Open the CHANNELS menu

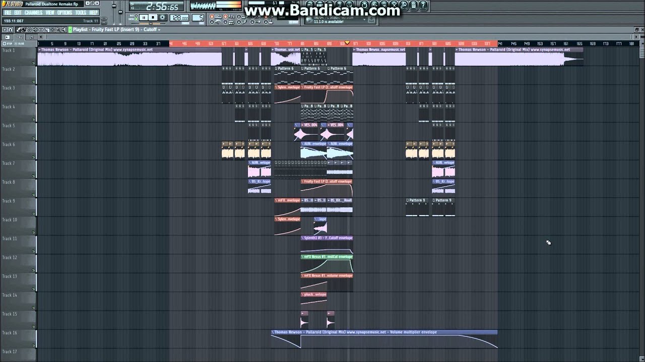coord(34,13)
